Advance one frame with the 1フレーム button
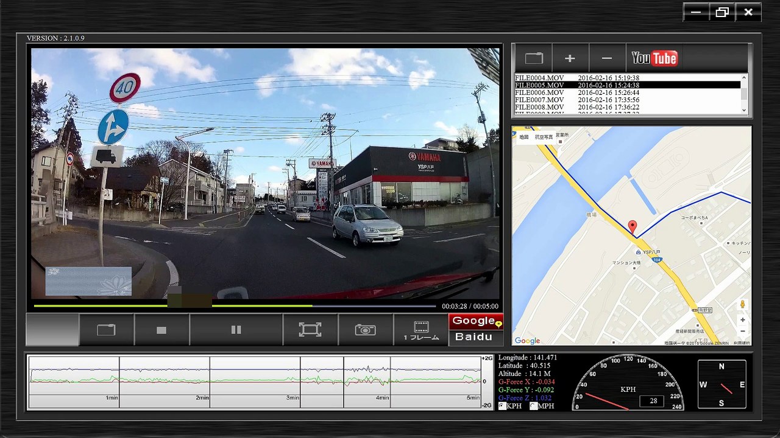The image size is (780, 438). 420,330
